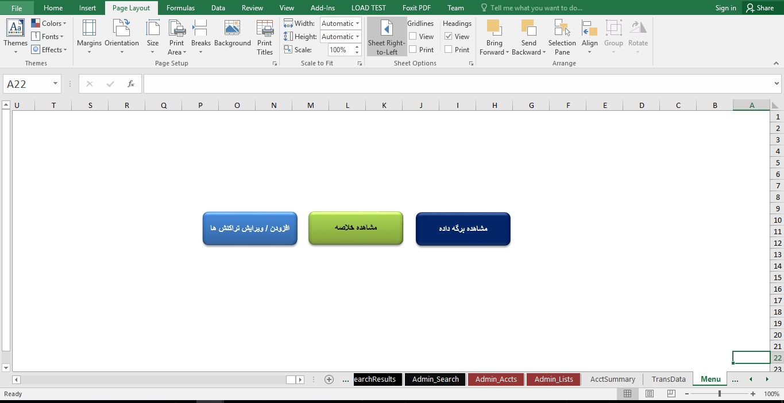Open page Breaks menu

coord(200,37)
